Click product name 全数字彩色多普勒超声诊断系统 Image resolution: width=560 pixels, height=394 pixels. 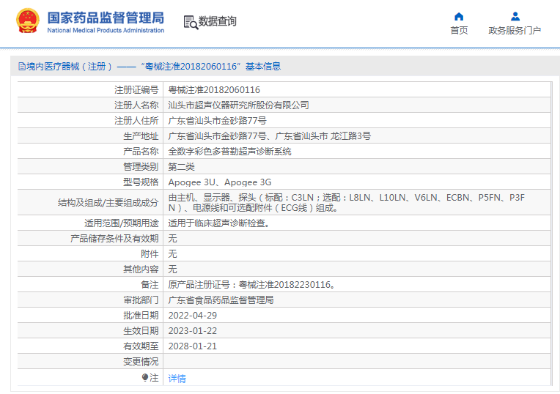(x=229, y=152)
